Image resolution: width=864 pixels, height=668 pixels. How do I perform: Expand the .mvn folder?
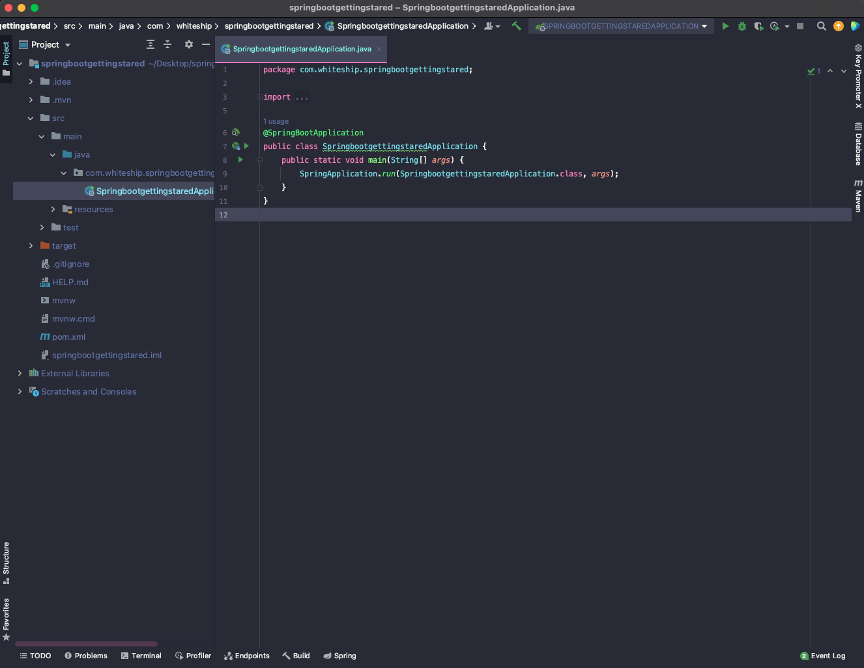31,100
